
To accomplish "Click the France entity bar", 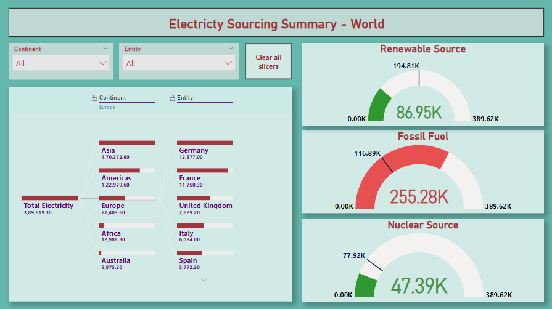I will 205,171.
